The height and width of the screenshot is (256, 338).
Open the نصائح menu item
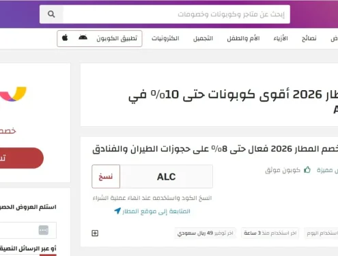[309, 38]
